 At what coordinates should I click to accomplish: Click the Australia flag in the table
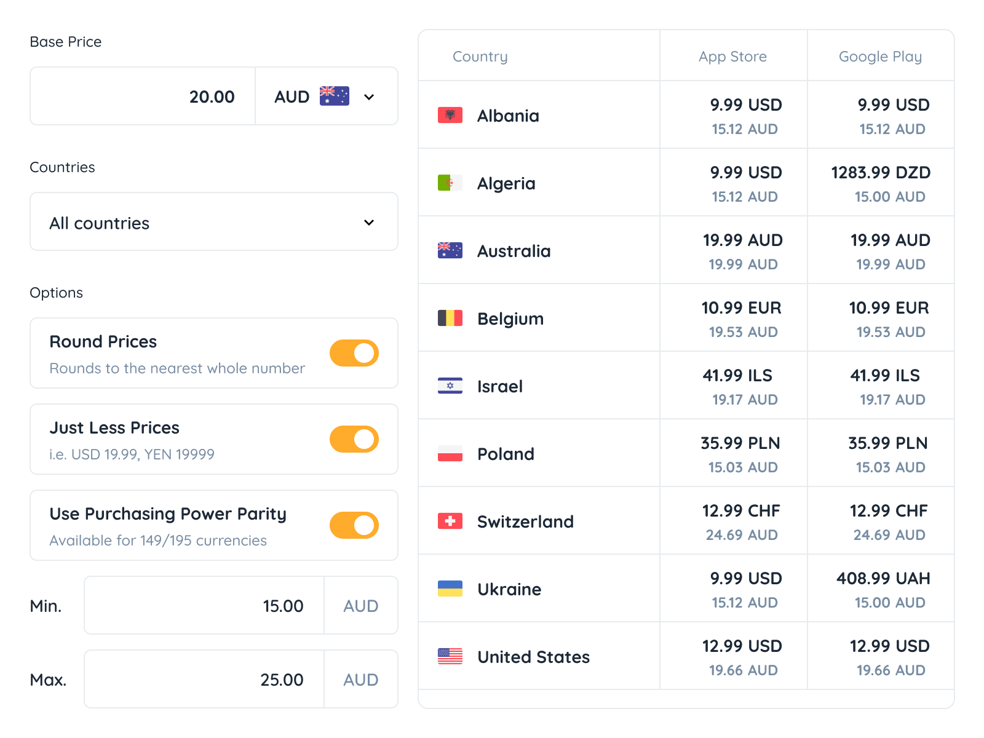coord(450,250)
